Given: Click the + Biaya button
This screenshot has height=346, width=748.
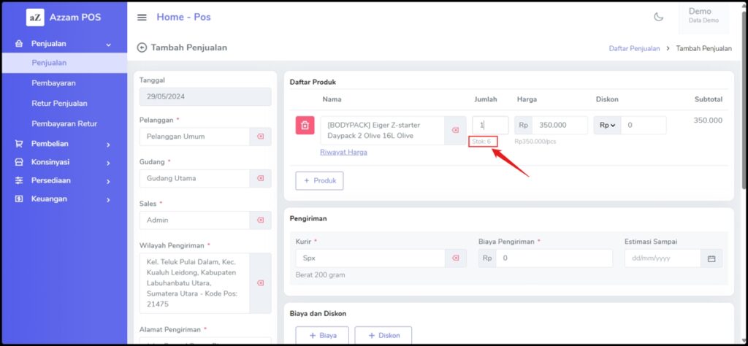Looking at the screenshot, I should pyautogui.click(x=322, y=335).
